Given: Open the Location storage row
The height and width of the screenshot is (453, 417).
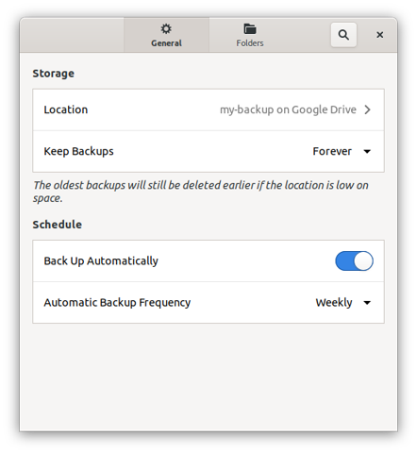Looking at the screenshot, I should pos(208,109).
